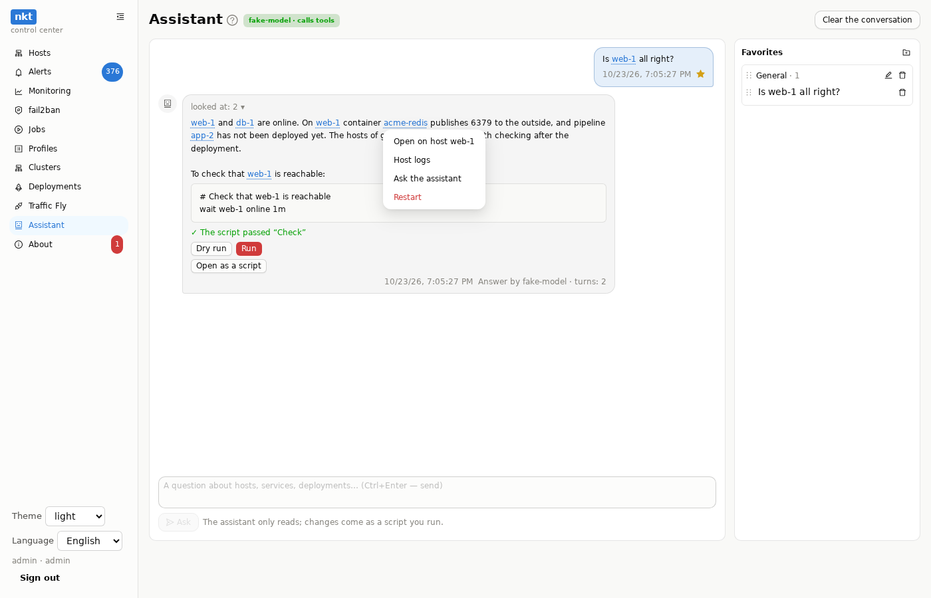This screenshot has height=598, width=931.
Task: Delete the General favorites group
Action: (902, 75)
